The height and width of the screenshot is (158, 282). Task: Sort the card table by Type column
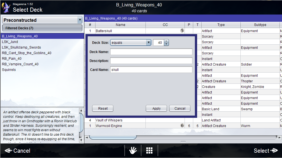tap(221, 25)
